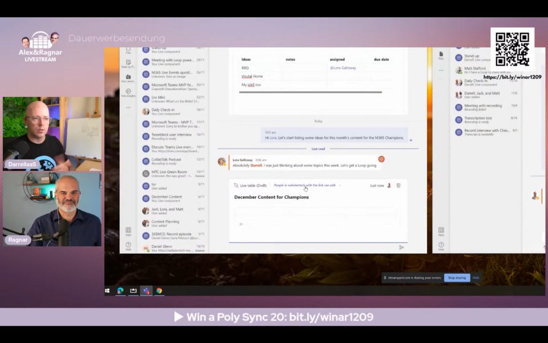
Task: Open Matt Stafford chat in right window
Action: (x=486, y=70)
